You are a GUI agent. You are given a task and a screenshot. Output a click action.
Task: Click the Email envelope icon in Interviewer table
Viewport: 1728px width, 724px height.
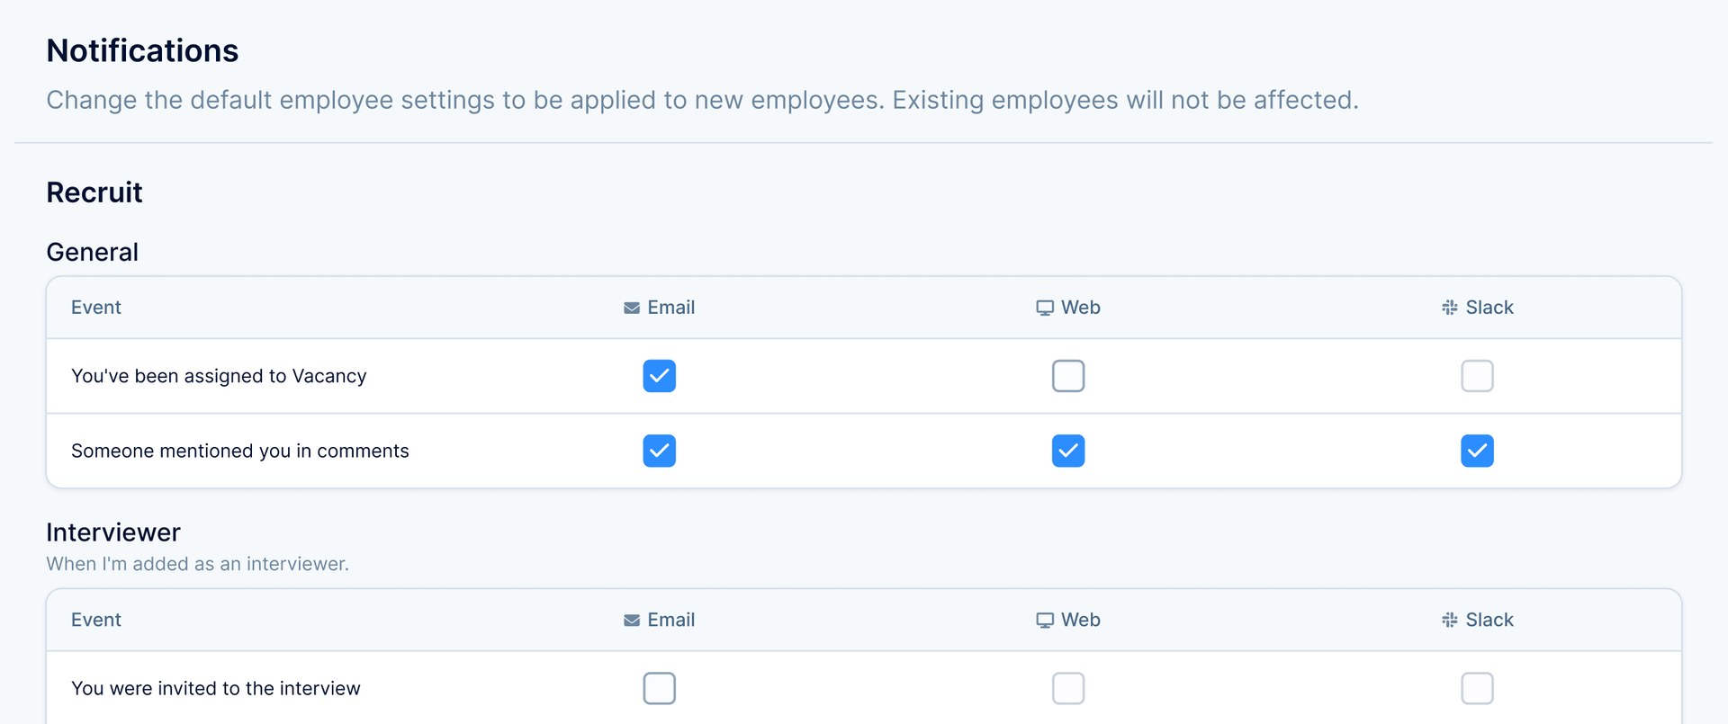click(x=632, y=621)
